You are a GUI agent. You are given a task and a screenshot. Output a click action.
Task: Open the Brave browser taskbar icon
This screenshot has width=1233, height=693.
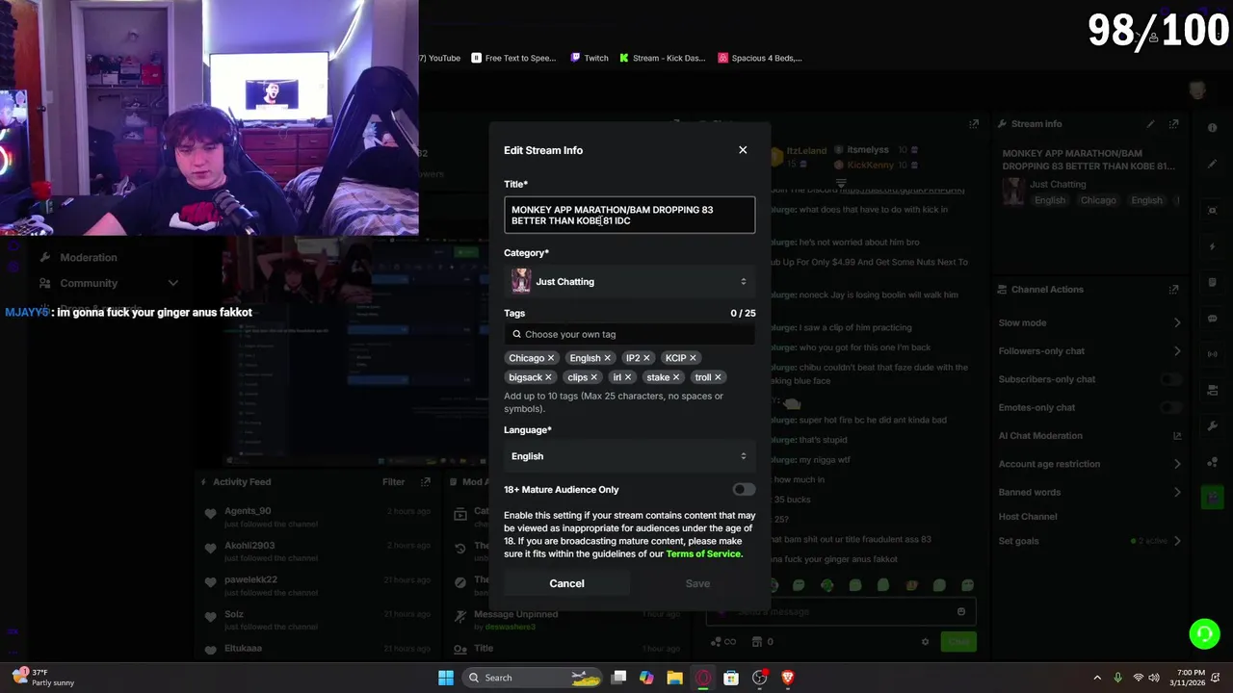[788, 678]
